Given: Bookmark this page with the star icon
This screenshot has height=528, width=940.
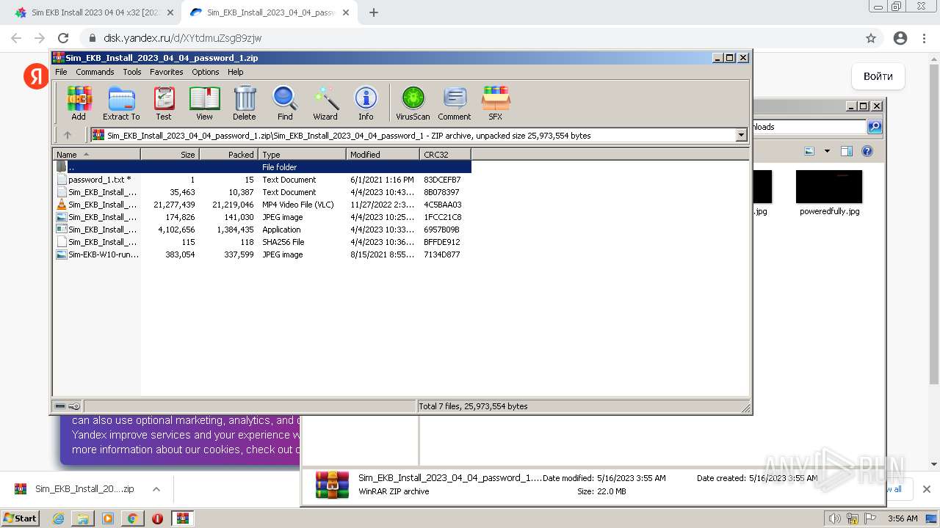Looking at the screenshot, I should 871,38.
